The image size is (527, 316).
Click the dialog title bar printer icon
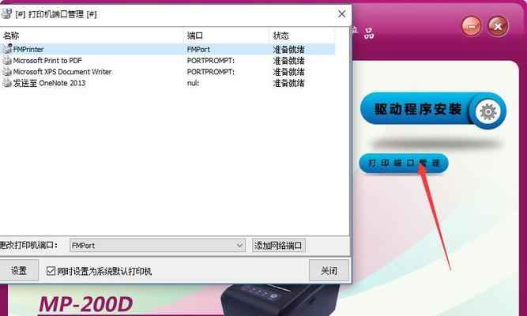click(7, 13)
